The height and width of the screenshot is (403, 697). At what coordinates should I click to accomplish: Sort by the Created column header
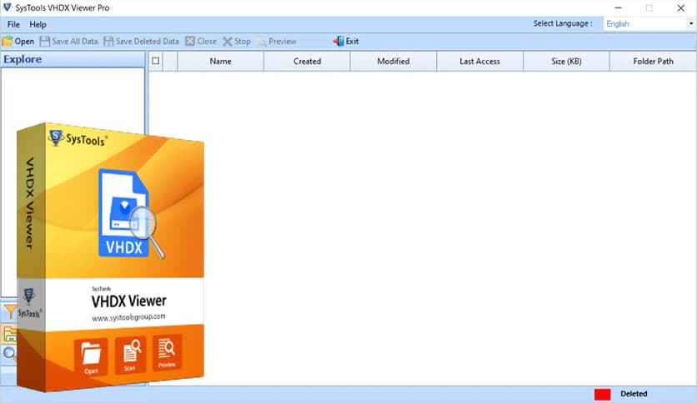click(x=307, y=62)
